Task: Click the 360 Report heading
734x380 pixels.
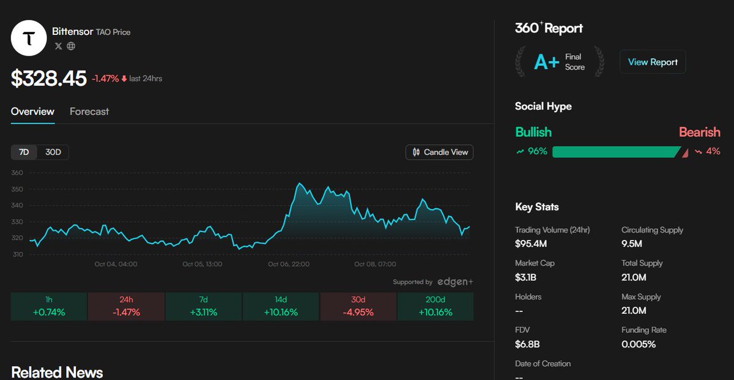Action: tap(549, 28)
